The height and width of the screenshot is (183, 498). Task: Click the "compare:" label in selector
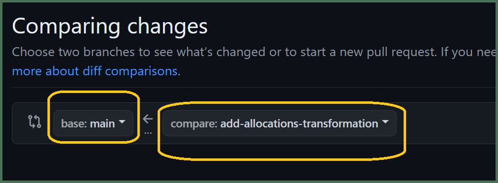[x=194, y=123]
